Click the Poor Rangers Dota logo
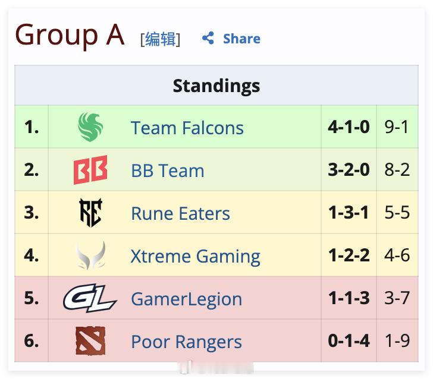Viewport: 433px width, 379px height. [x=90, y=340]
